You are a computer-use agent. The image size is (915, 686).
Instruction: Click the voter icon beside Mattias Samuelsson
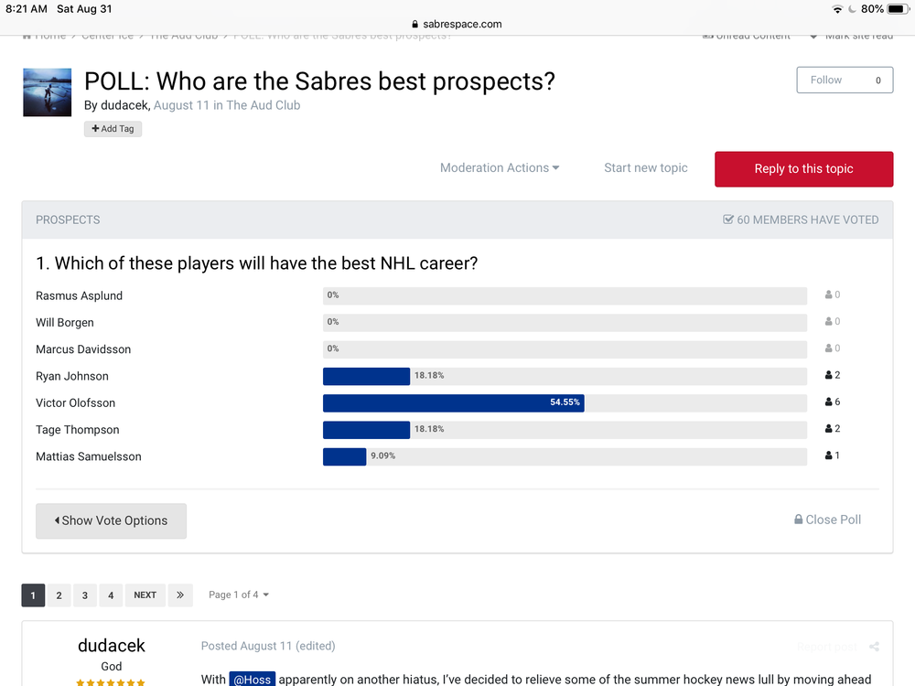(x=828, y=456)
